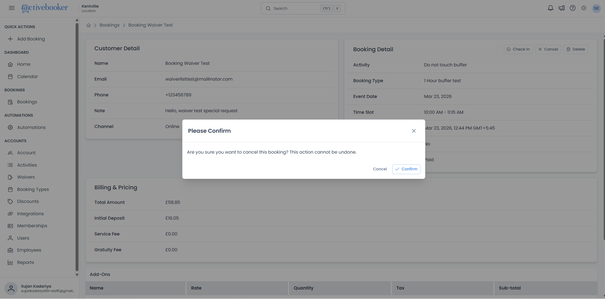Click the Booking Types icon
The height and width of the screenshot is (299, 605).
(x=10, y=189)
